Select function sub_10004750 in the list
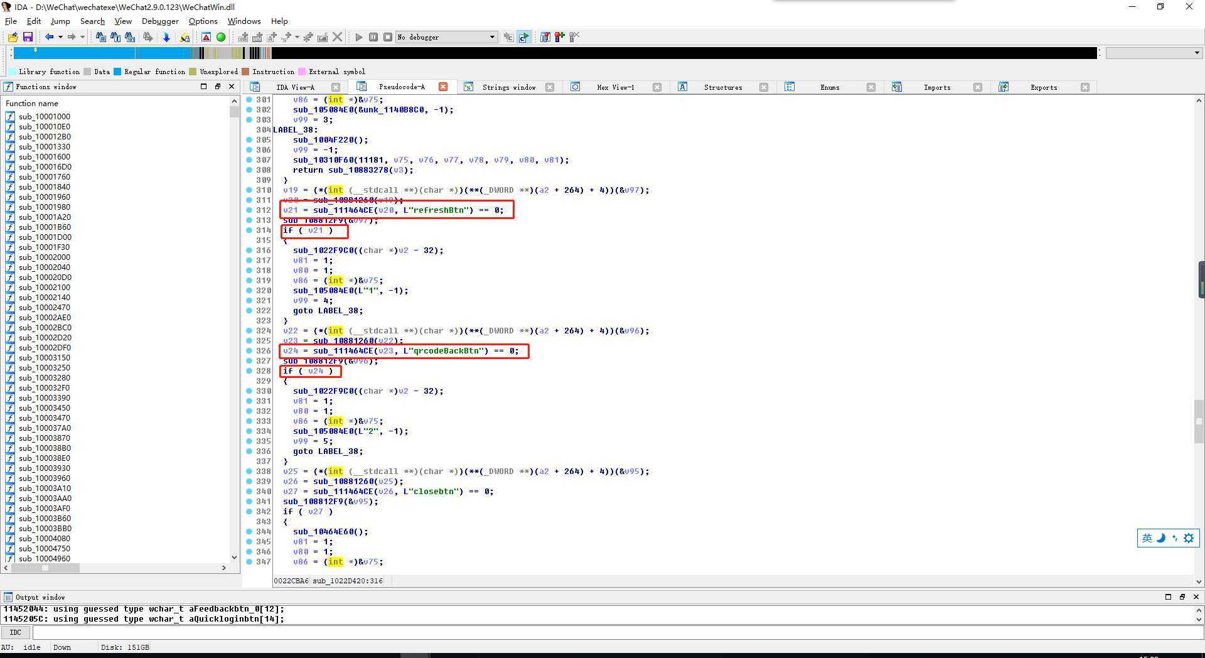The height and width of the screenshot is (658, 1205). (x=44, y=548)
